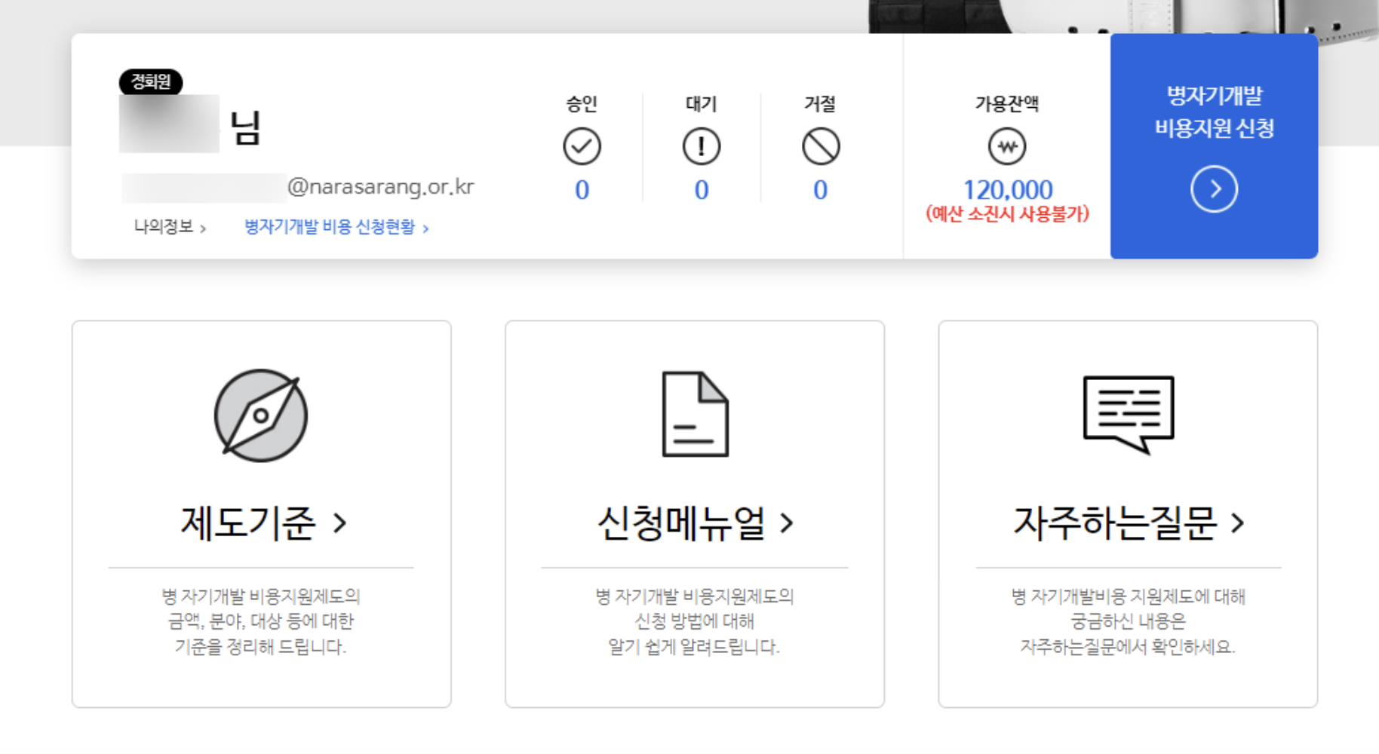Screen dimensions: 1379x754
Task: Click the rejected count showing 0 under 거절
Action: click(x=819, y=191)
